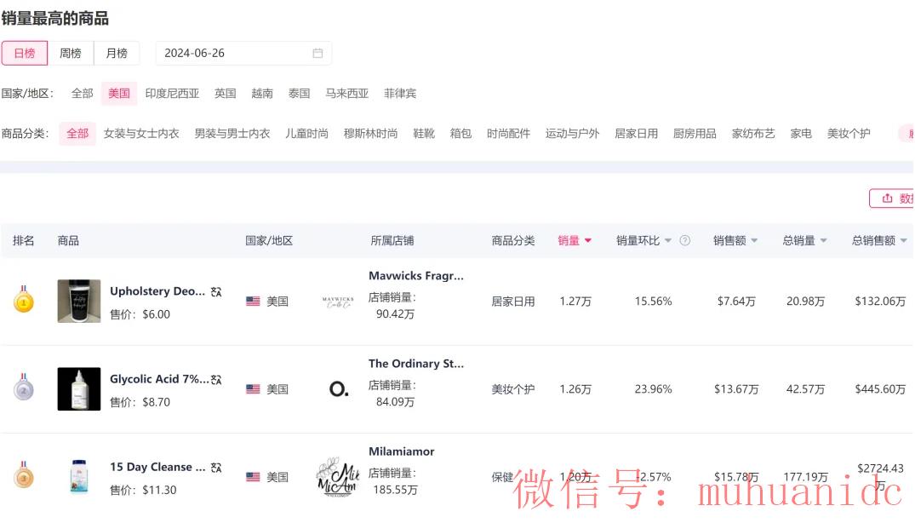915x523 pixels.
Task: Click the 美妆个护 cell in second row
Action: click(513, 389)
